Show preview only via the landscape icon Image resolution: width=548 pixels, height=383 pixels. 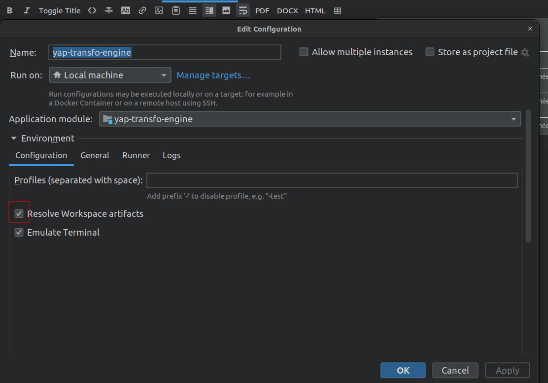[226, 10]
